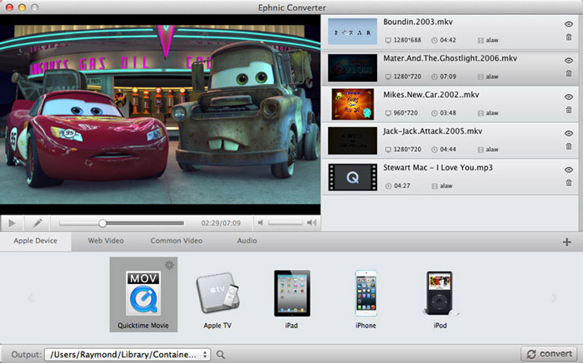Choose the iPad preset

[291, 300]
